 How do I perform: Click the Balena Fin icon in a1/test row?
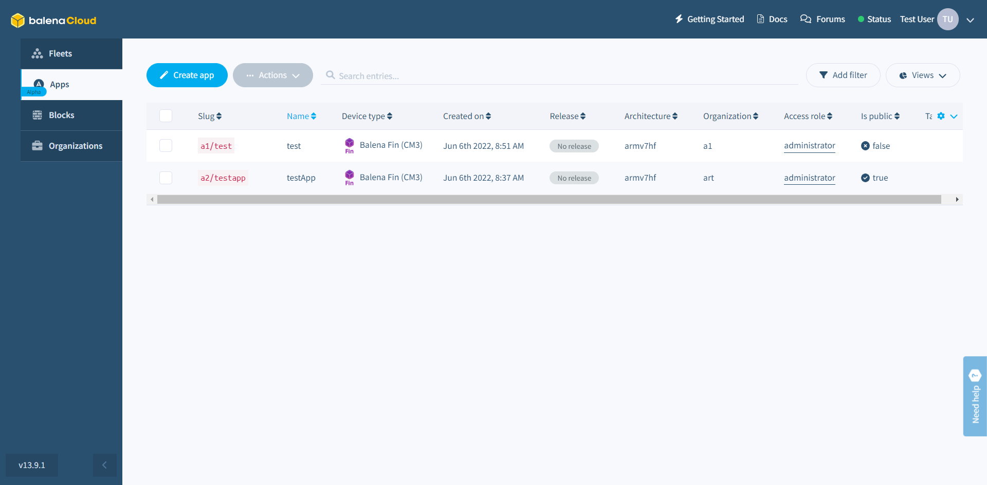coord(350,146)
